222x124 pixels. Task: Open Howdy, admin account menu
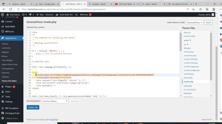[x=206, y=14]
